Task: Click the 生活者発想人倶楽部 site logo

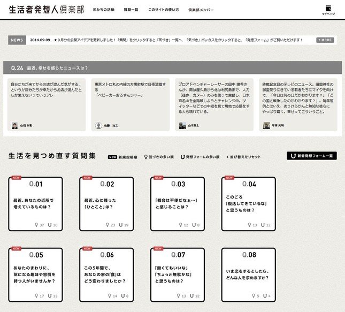Action: click(47, 10)
